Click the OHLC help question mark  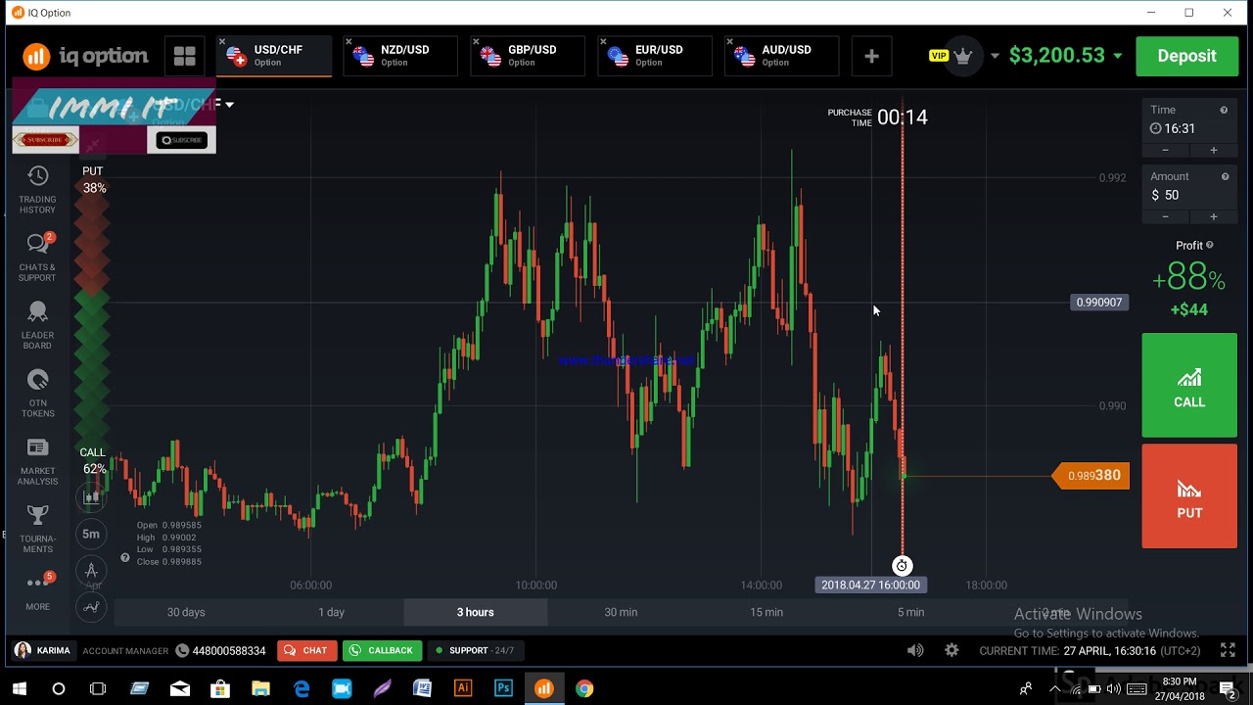pyautogui.click(x=124, y=558)
